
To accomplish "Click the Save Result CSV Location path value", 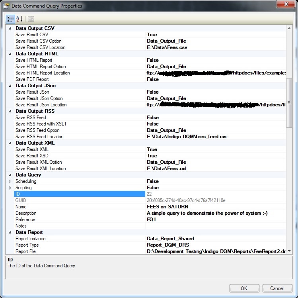I will click(x=167, y=47).
